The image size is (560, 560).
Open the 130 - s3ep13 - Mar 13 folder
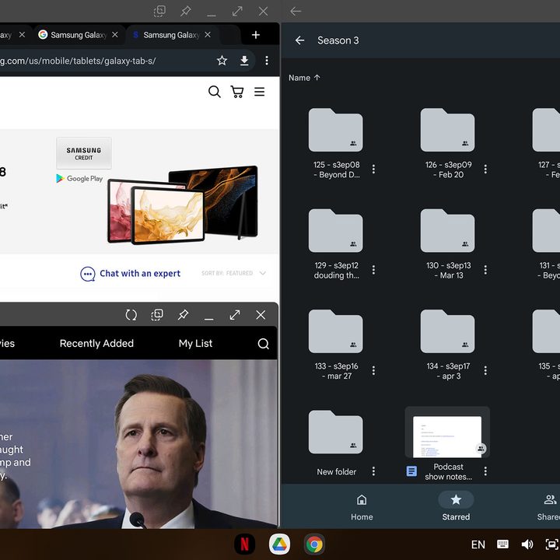[447, 231]
